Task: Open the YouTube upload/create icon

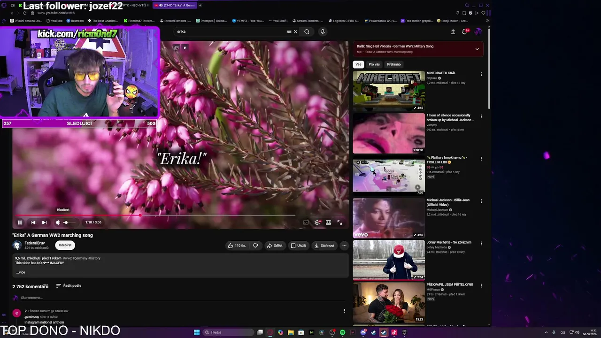Action: click(x=453, y=32)
